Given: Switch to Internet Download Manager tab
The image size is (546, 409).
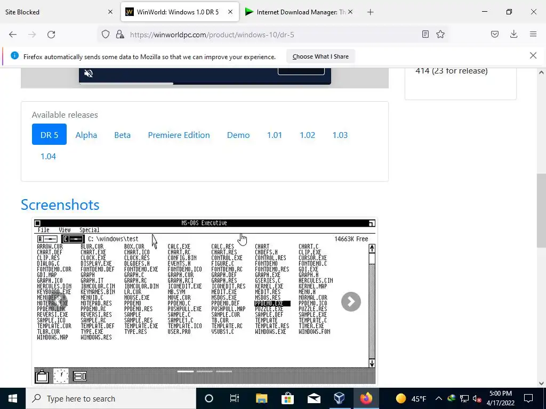Looking at the screenshot, I should (x=300, y=12).
